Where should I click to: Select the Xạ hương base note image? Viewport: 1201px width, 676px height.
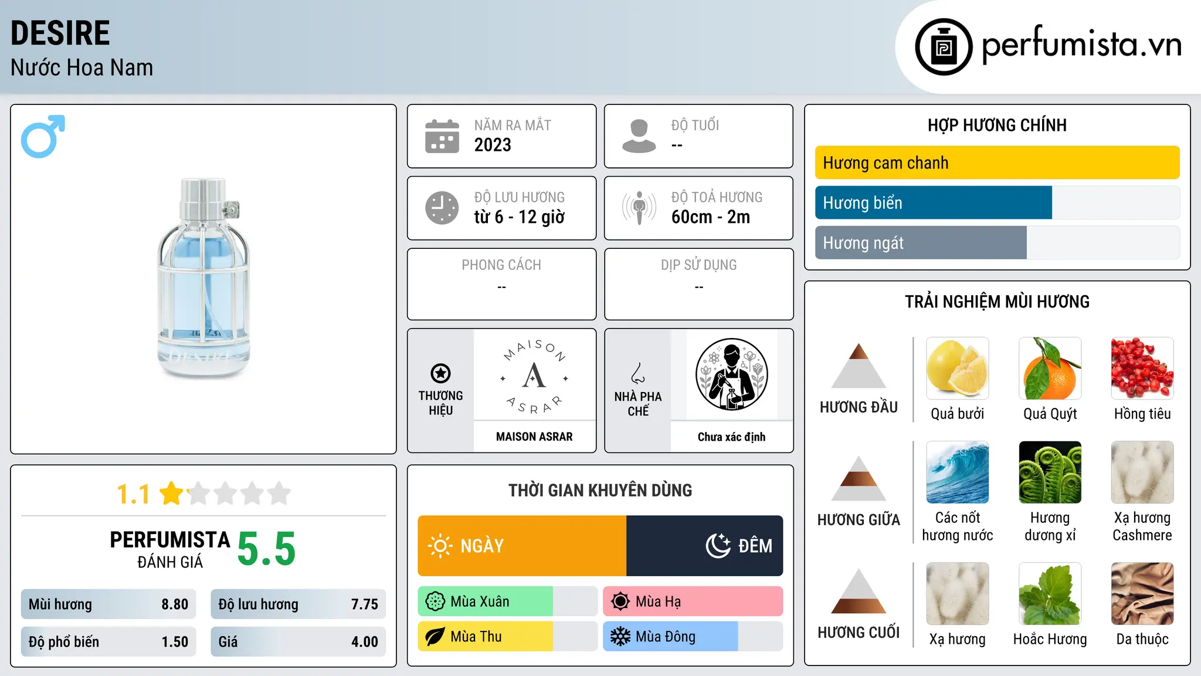tap(958, 594)
